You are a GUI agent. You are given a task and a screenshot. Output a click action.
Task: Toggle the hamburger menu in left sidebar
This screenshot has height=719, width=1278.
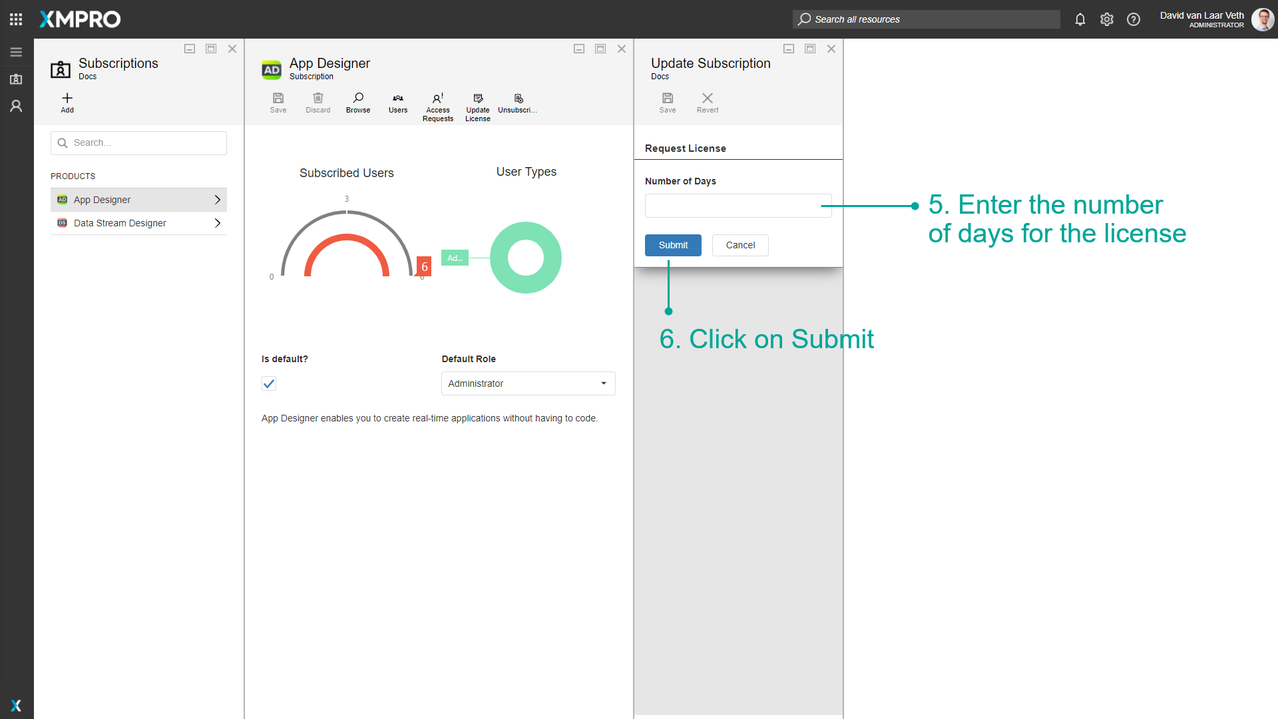[16, 52]
